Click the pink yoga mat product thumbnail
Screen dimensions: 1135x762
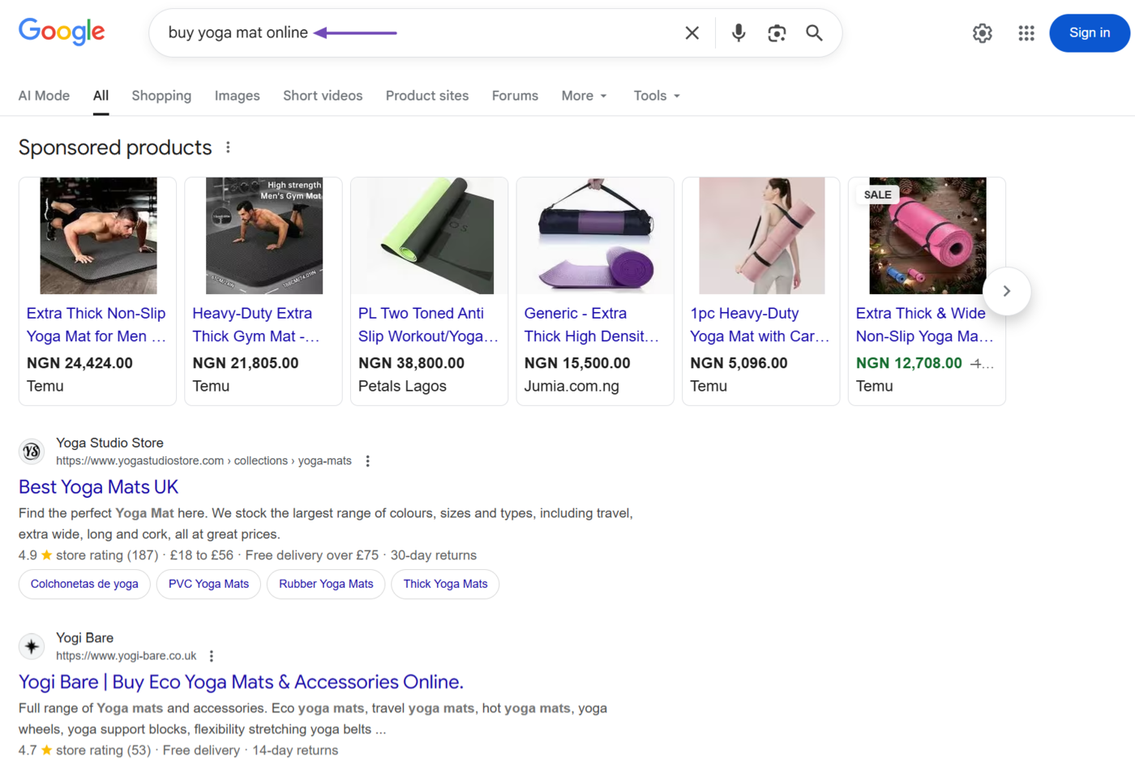click(926, 235)
